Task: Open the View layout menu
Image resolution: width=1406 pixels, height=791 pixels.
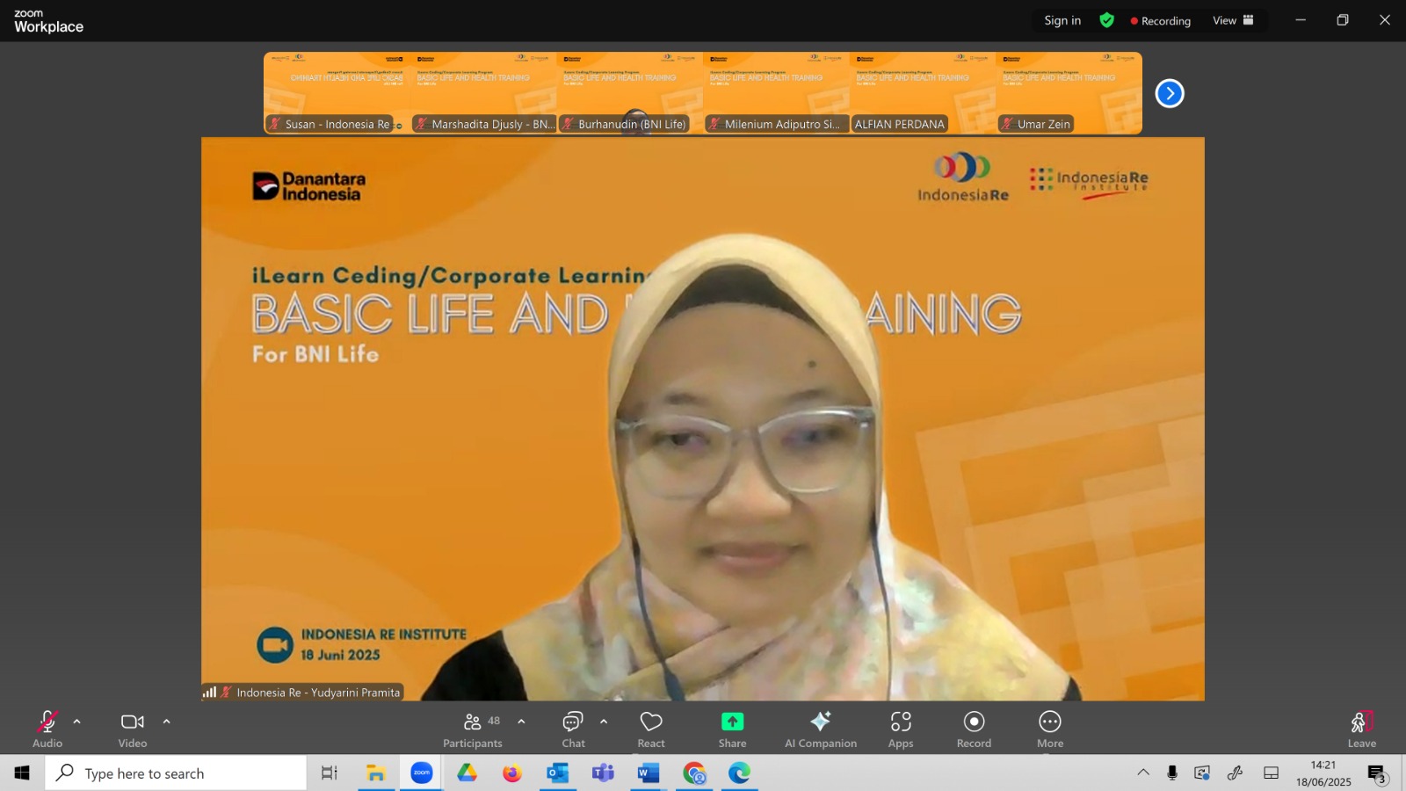Action: point(1233,20)
